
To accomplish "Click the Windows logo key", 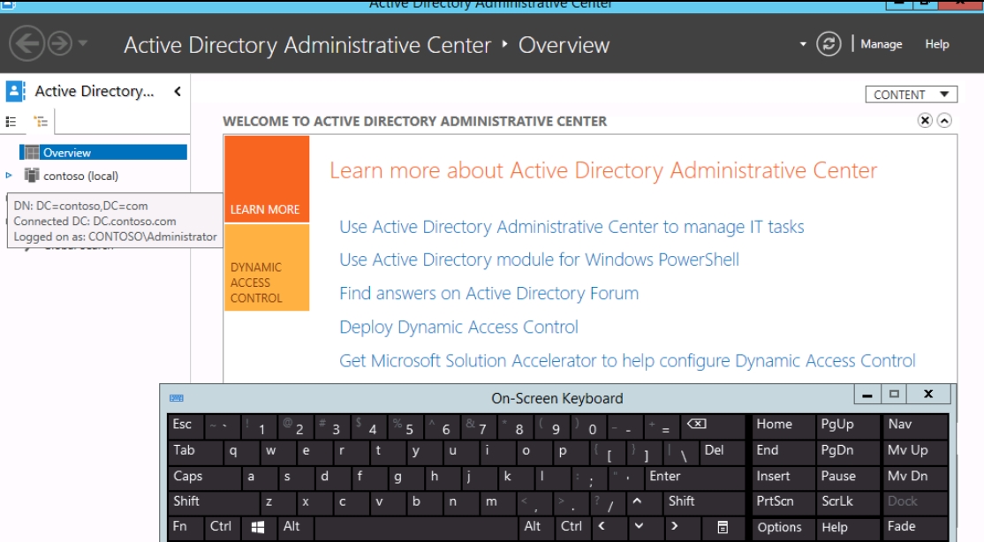I will [x=259, y=528].
